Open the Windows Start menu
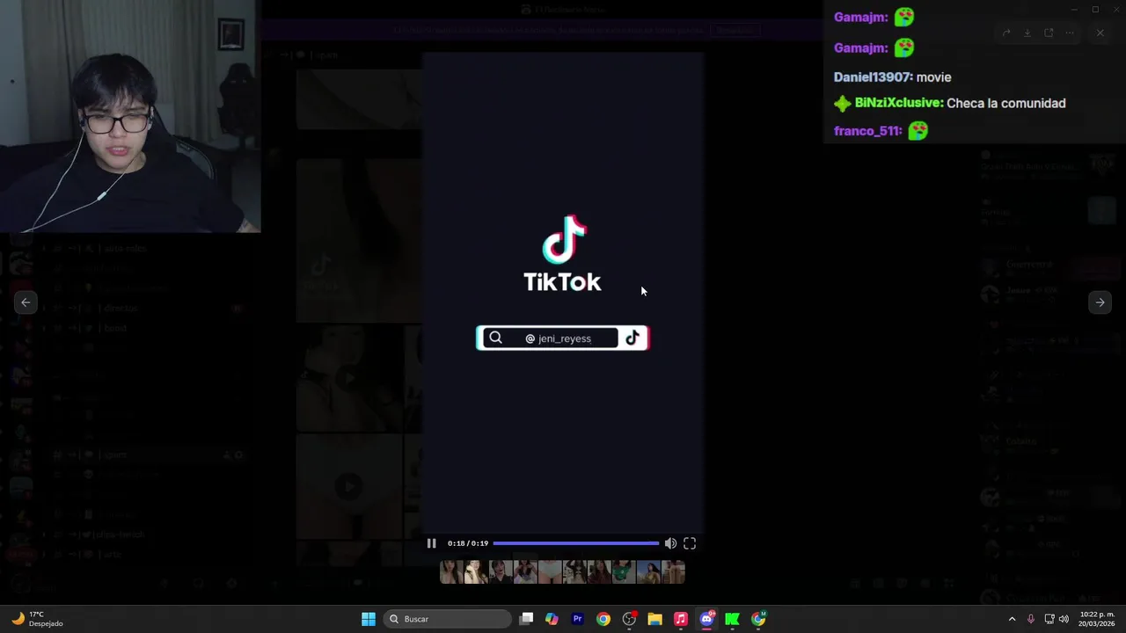Screen dimensions: 1126x633 click(369, 619)
